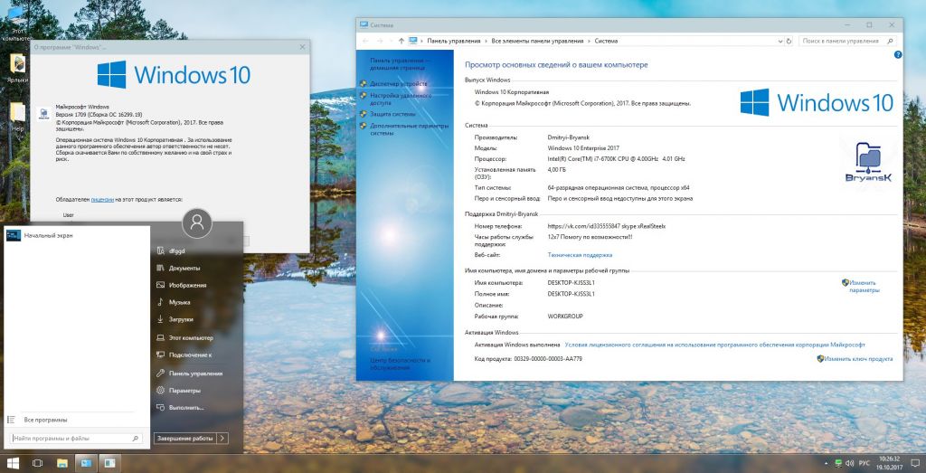Viewport: 926px width, 473px height.
Task: Refresh the Control Panel address bar
Action: (x=787, y=41)
